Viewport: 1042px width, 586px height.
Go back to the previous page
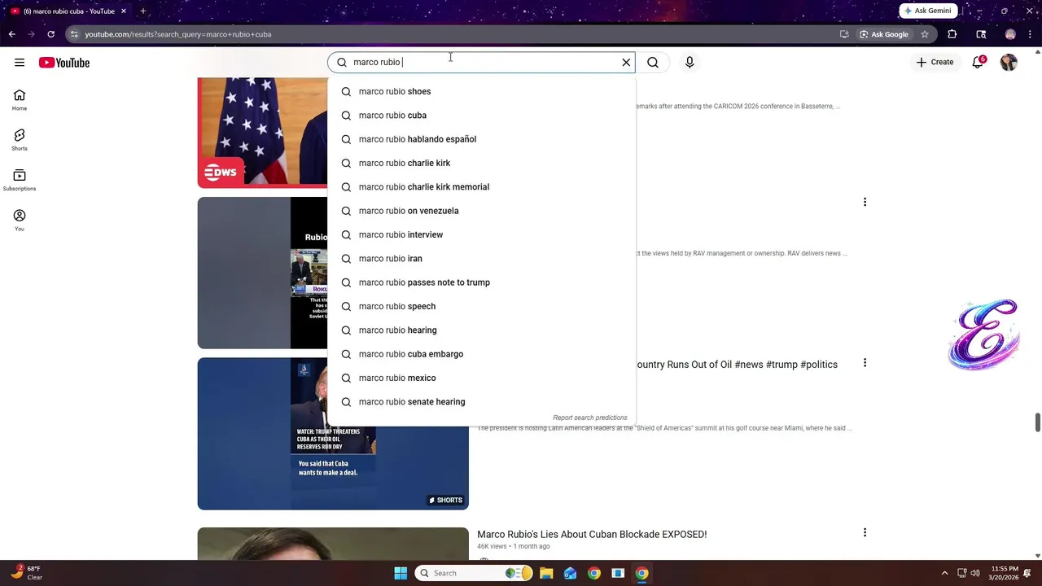11,34
